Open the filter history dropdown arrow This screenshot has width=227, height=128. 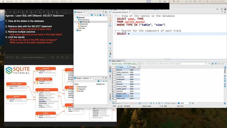[x=209, y=64]
